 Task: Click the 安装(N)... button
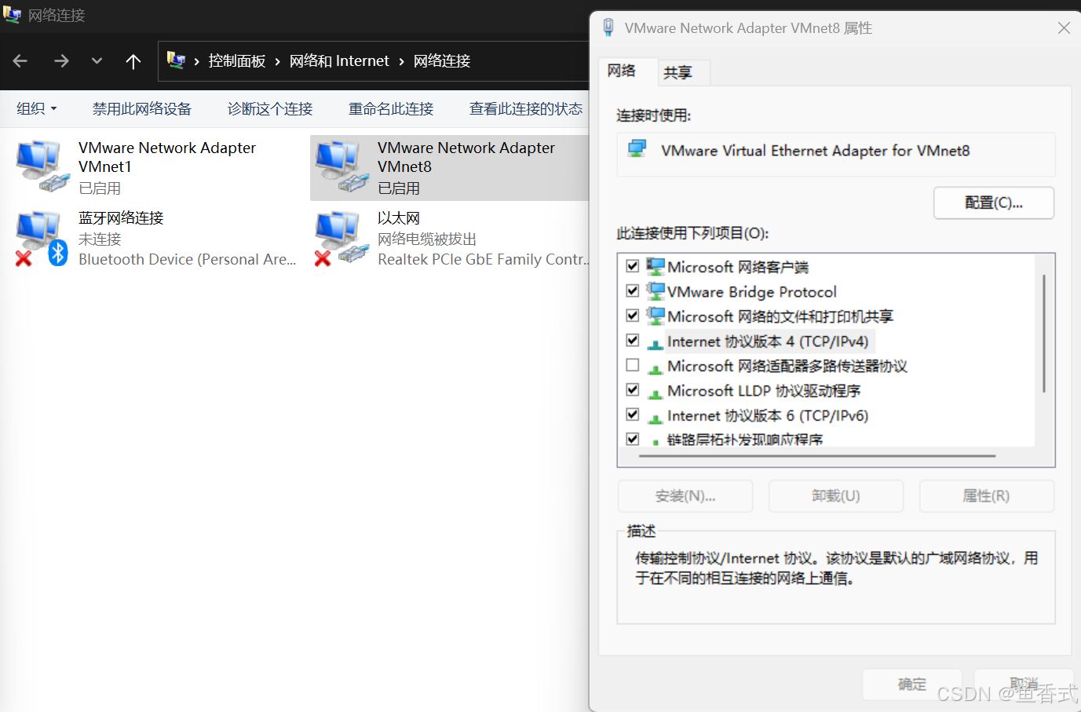coord(685,496)
